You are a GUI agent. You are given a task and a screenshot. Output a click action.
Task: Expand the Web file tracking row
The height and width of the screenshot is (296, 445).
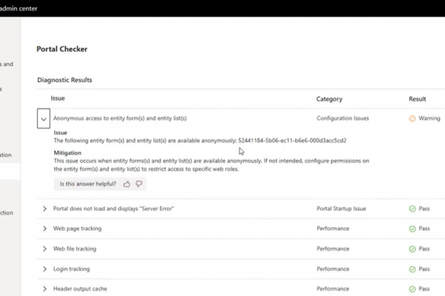pyautogui.click(x=44, y=249)
